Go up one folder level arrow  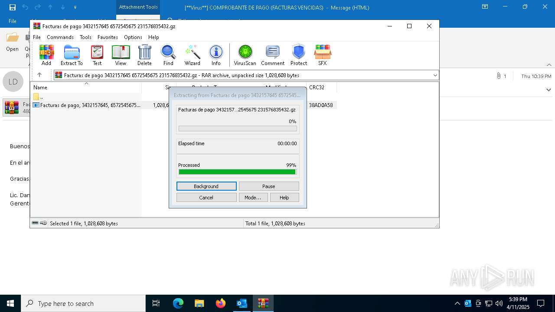click(39, 75)
